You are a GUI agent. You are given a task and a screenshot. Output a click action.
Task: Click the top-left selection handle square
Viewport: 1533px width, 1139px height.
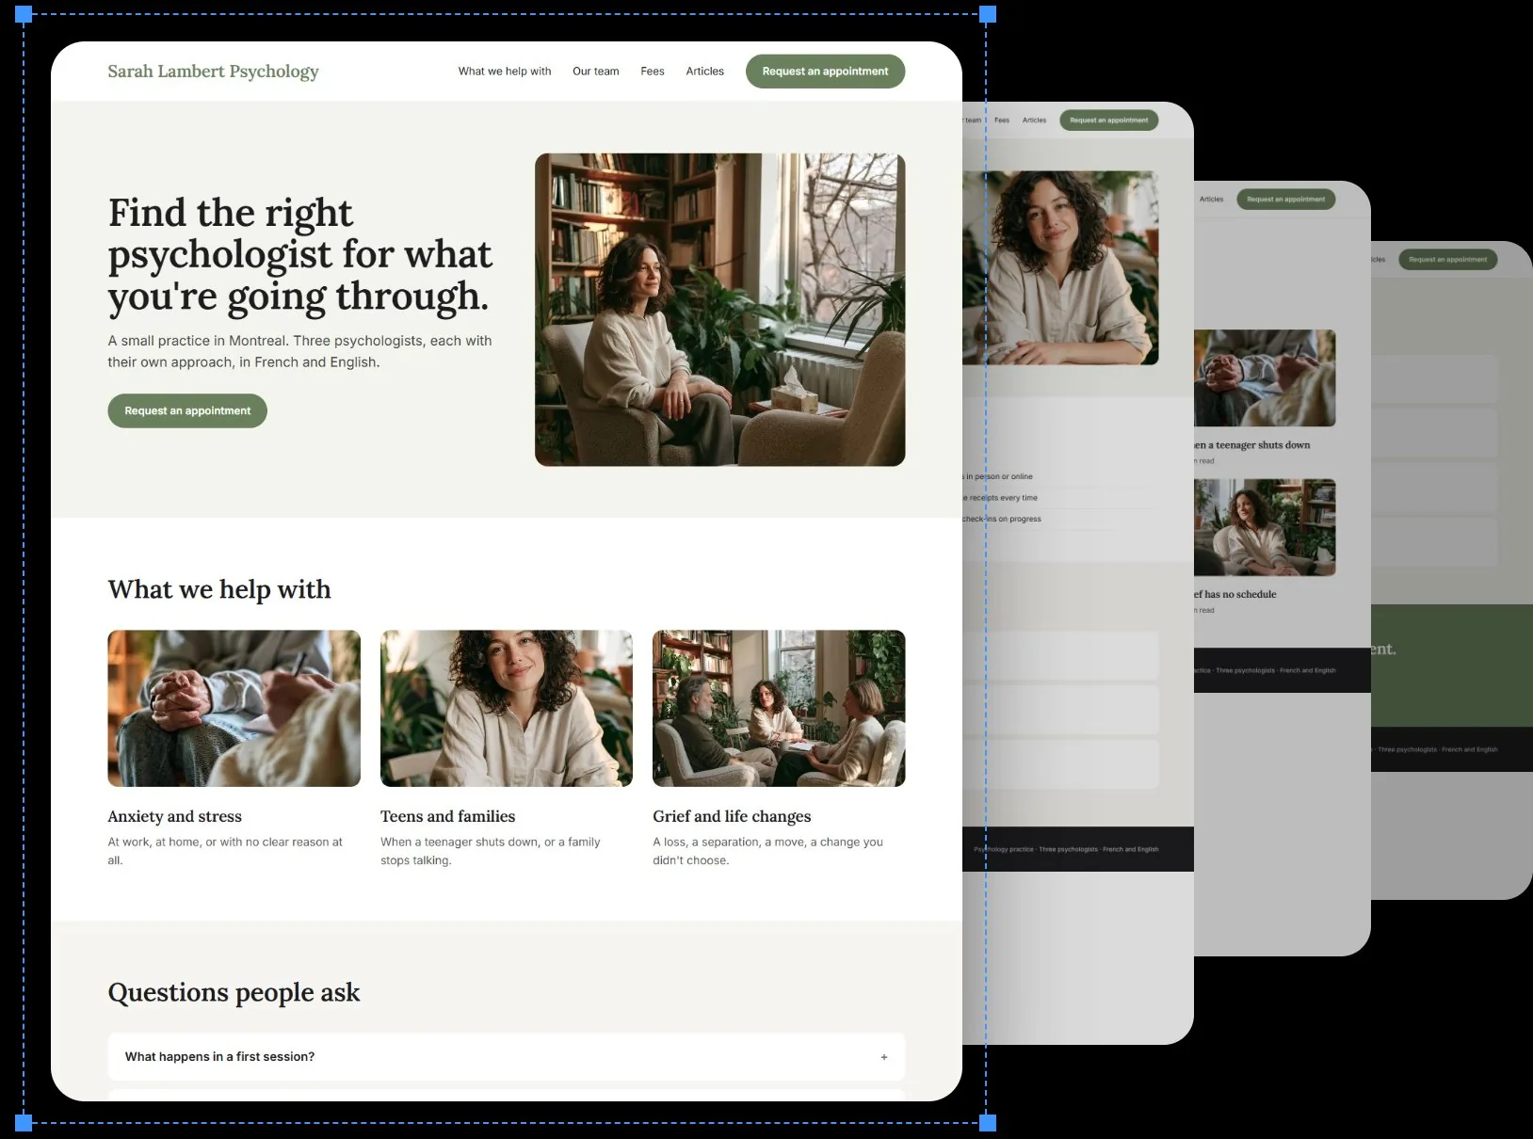24,14
